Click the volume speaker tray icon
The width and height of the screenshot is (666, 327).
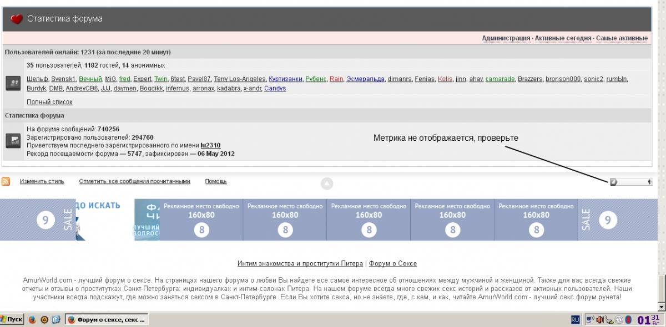point(600,320)
